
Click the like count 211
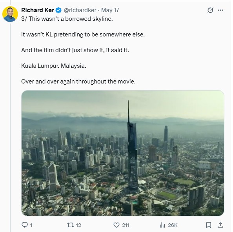tap(126, 225)
